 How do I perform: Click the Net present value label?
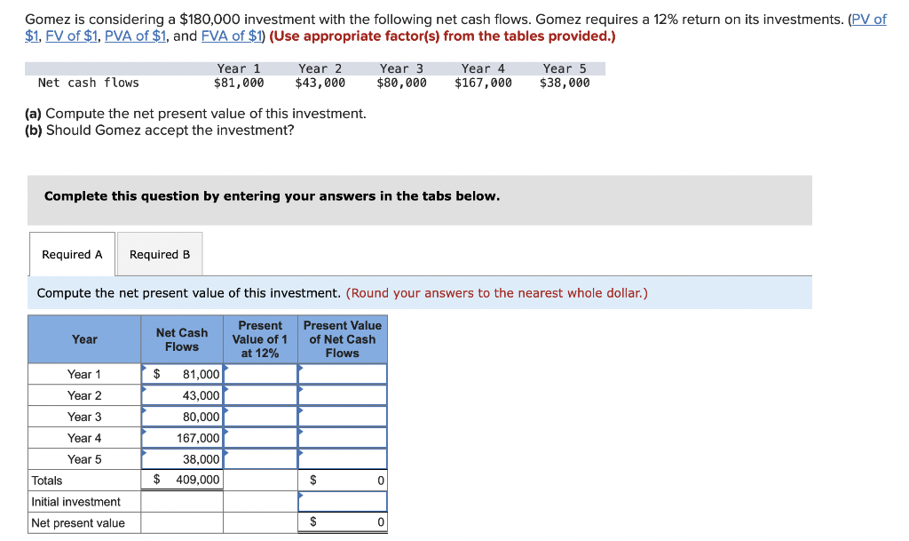pyautogui.click(x=78, y=523)
